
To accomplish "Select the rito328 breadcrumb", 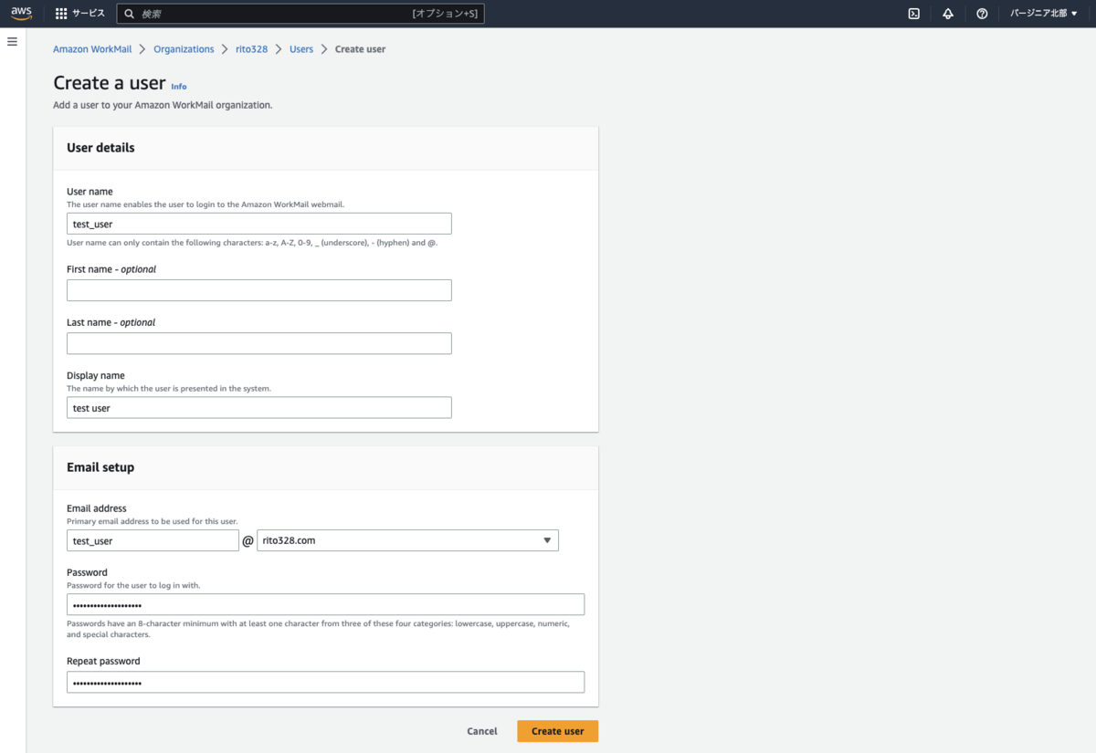I will (251, 48).
